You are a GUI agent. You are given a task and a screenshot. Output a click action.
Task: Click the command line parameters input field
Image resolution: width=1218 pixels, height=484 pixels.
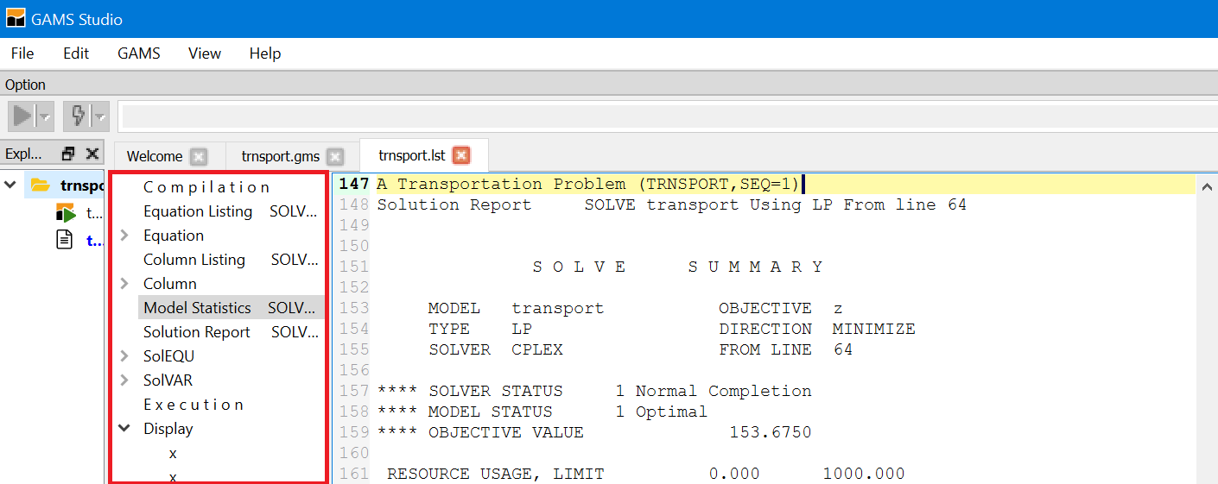tap(665, 115)
